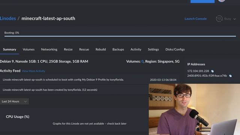Click the webcam video overlay

[194, 109]
